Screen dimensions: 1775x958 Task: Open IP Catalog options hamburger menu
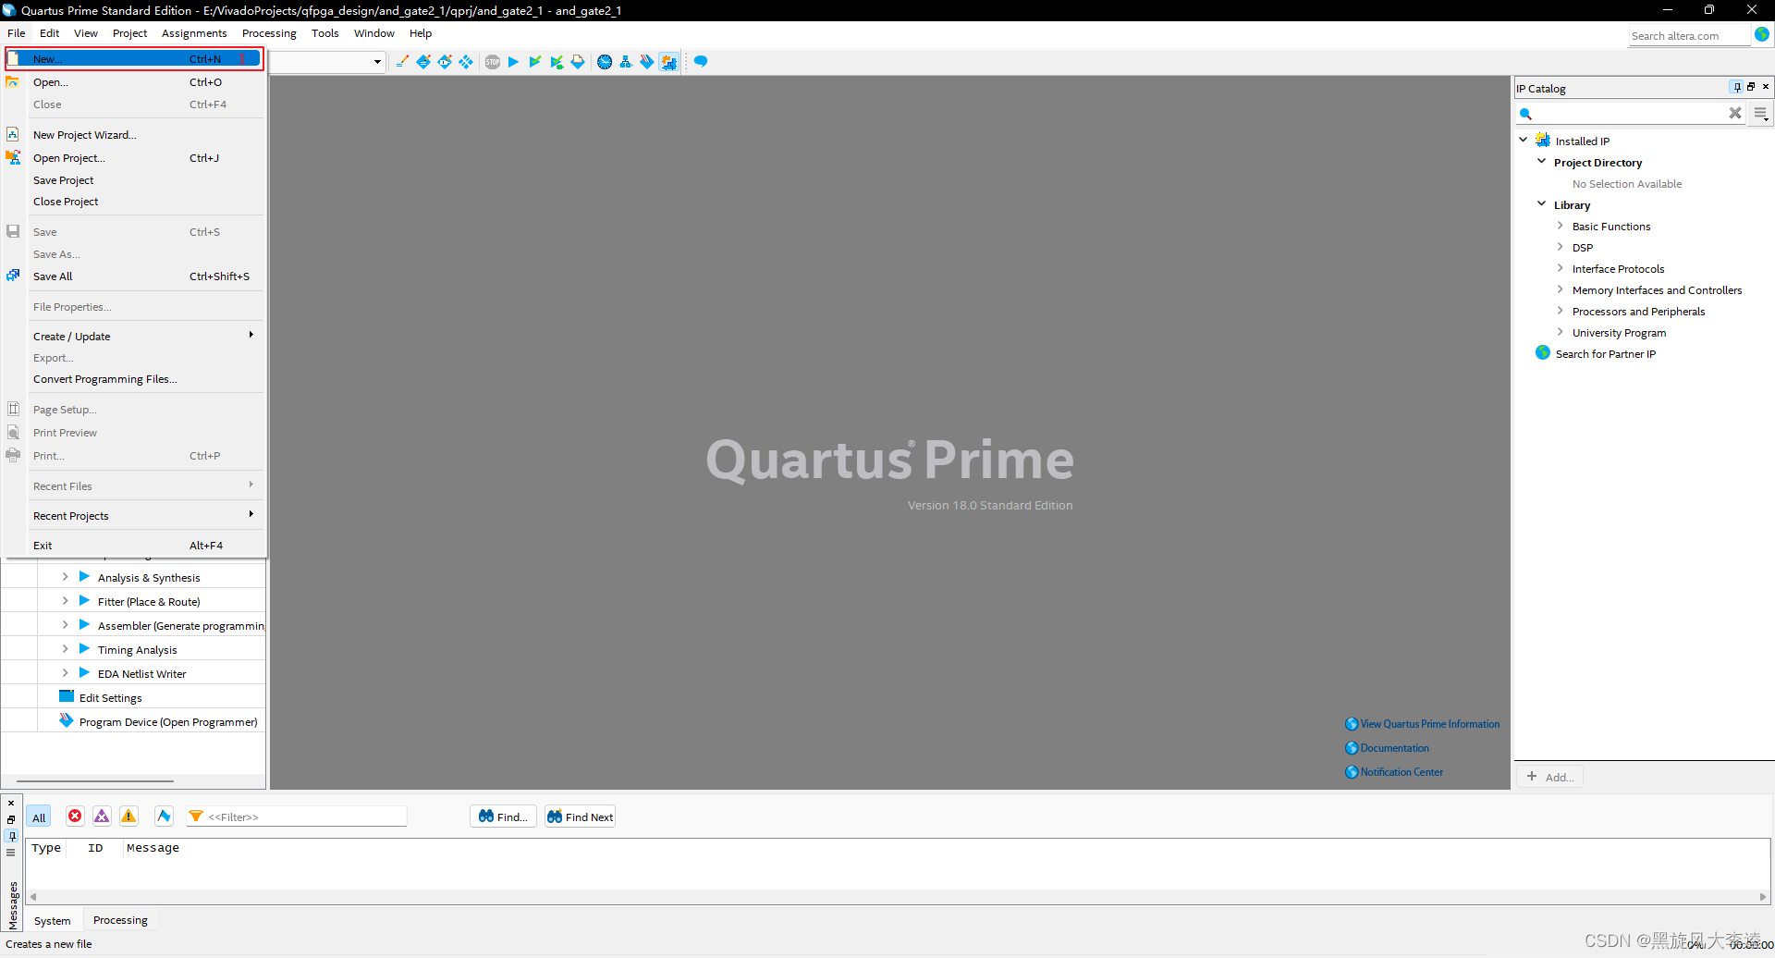[x=1761, y=114]
